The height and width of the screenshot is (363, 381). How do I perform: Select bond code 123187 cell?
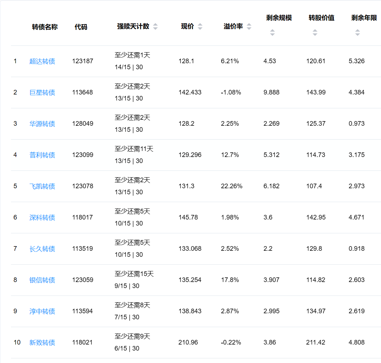click(83, 61)
